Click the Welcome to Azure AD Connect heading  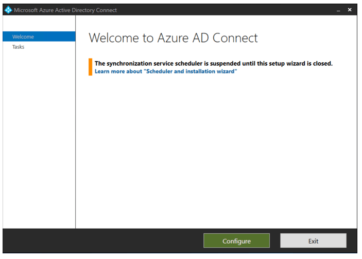[x=173, y=38]
